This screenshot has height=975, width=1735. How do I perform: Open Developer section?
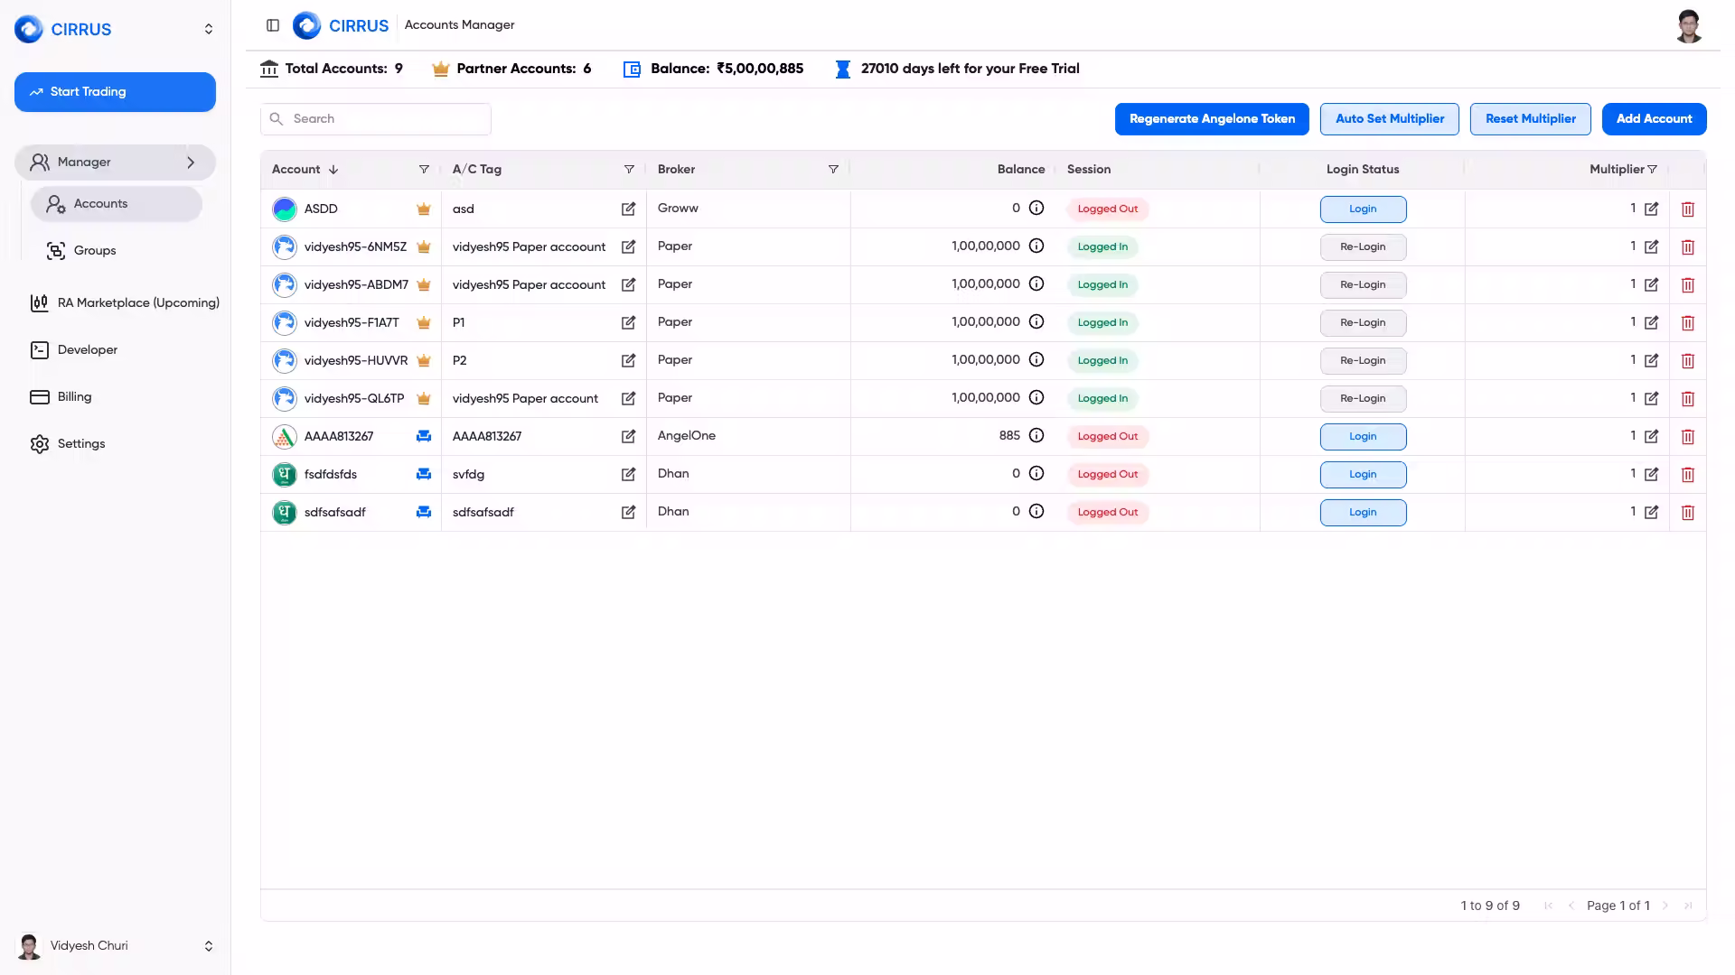[87, 350]
